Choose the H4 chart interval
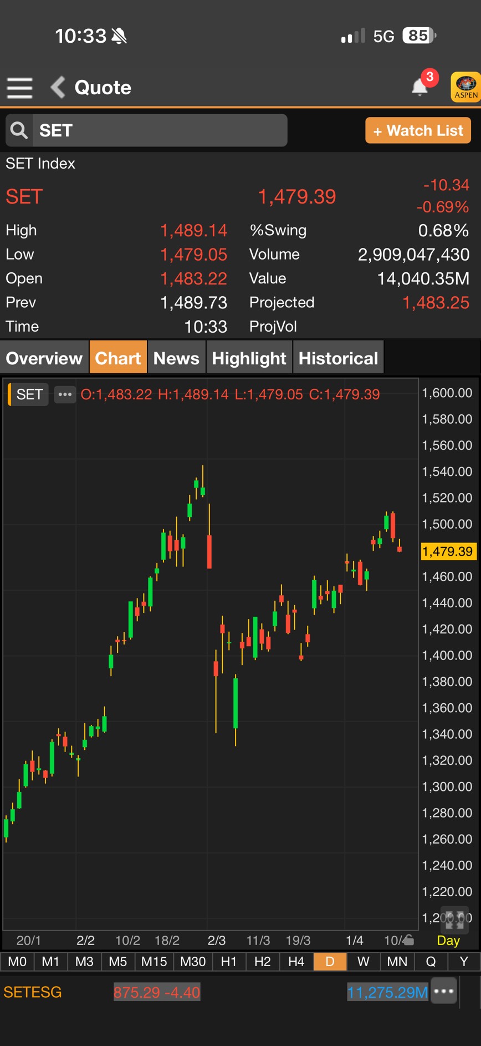 [296, 962]
